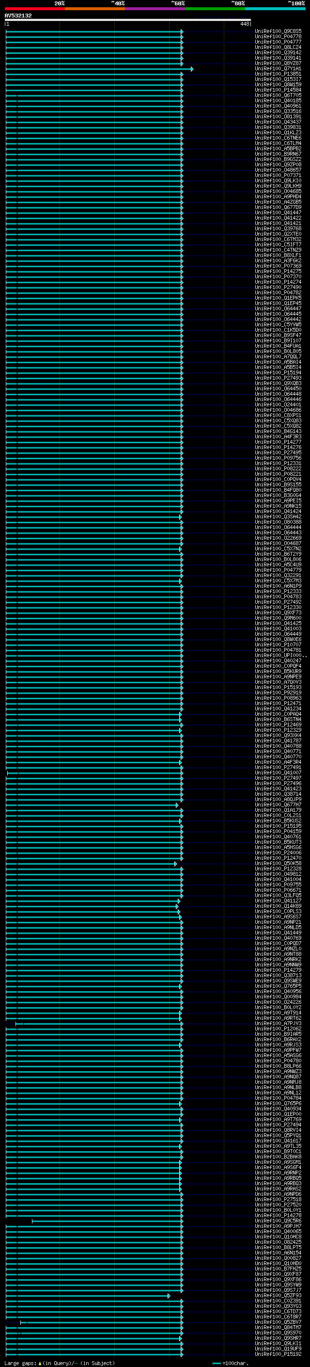Select the UniRef100_A9PHD4 label
Screen dimensions: 310x1367
[278, 196]
